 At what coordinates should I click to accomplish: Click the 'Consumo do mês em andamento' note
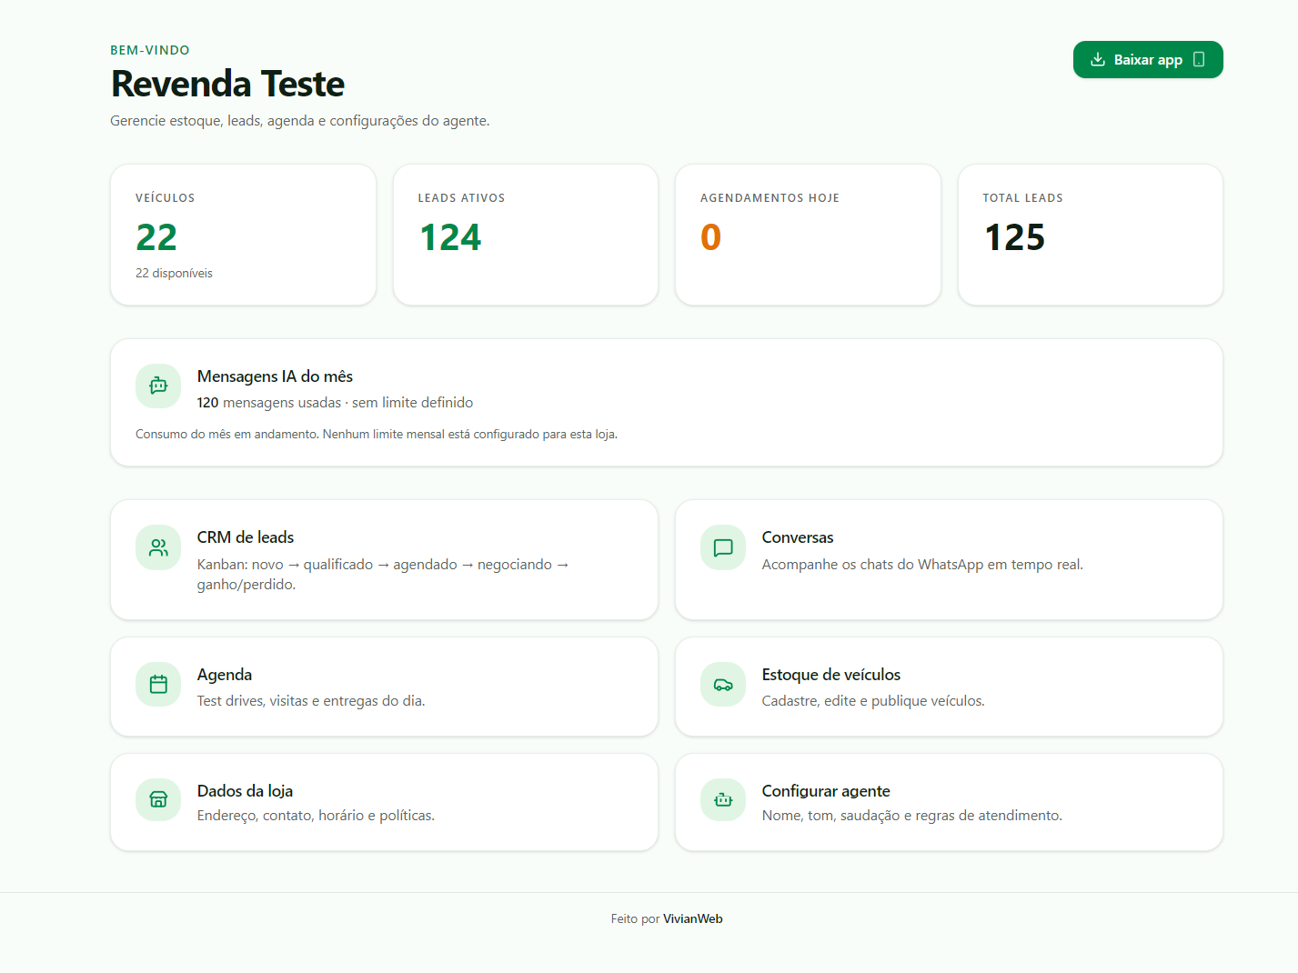[377, 435]
